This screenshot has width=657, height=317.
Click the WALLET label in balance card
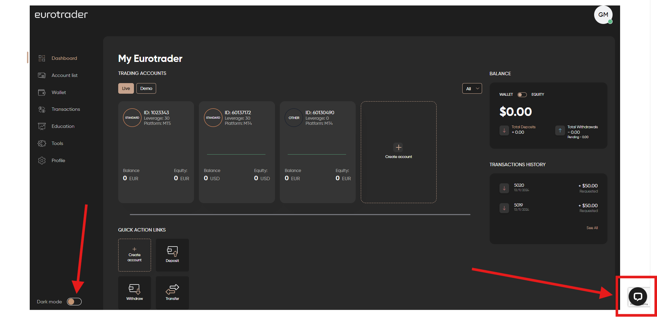[506, 94]
